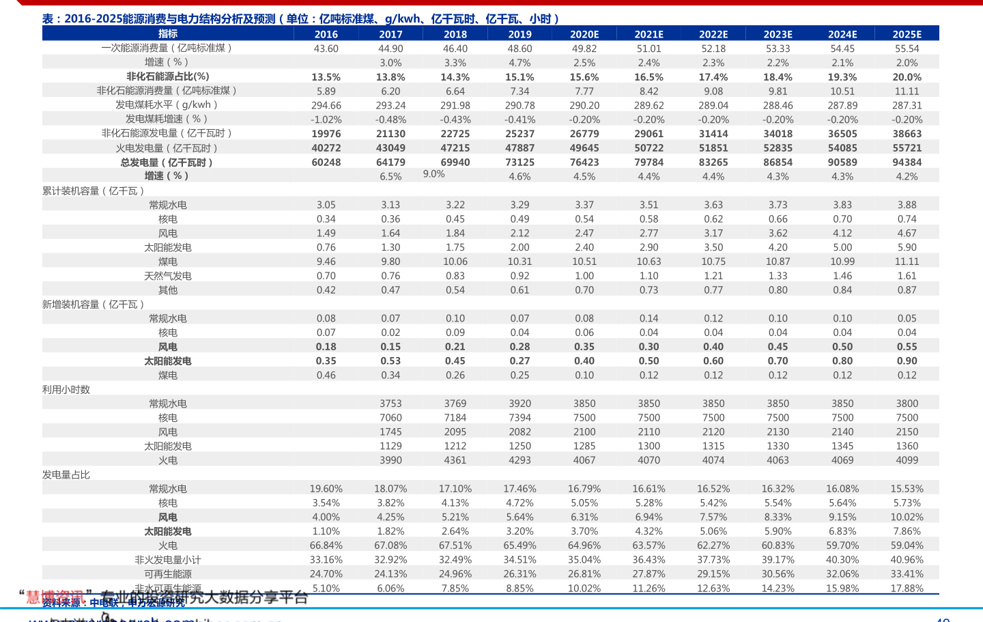Click the value '43.60' in 2016 column
The image size is (983, 622).
tap(326, 48)
